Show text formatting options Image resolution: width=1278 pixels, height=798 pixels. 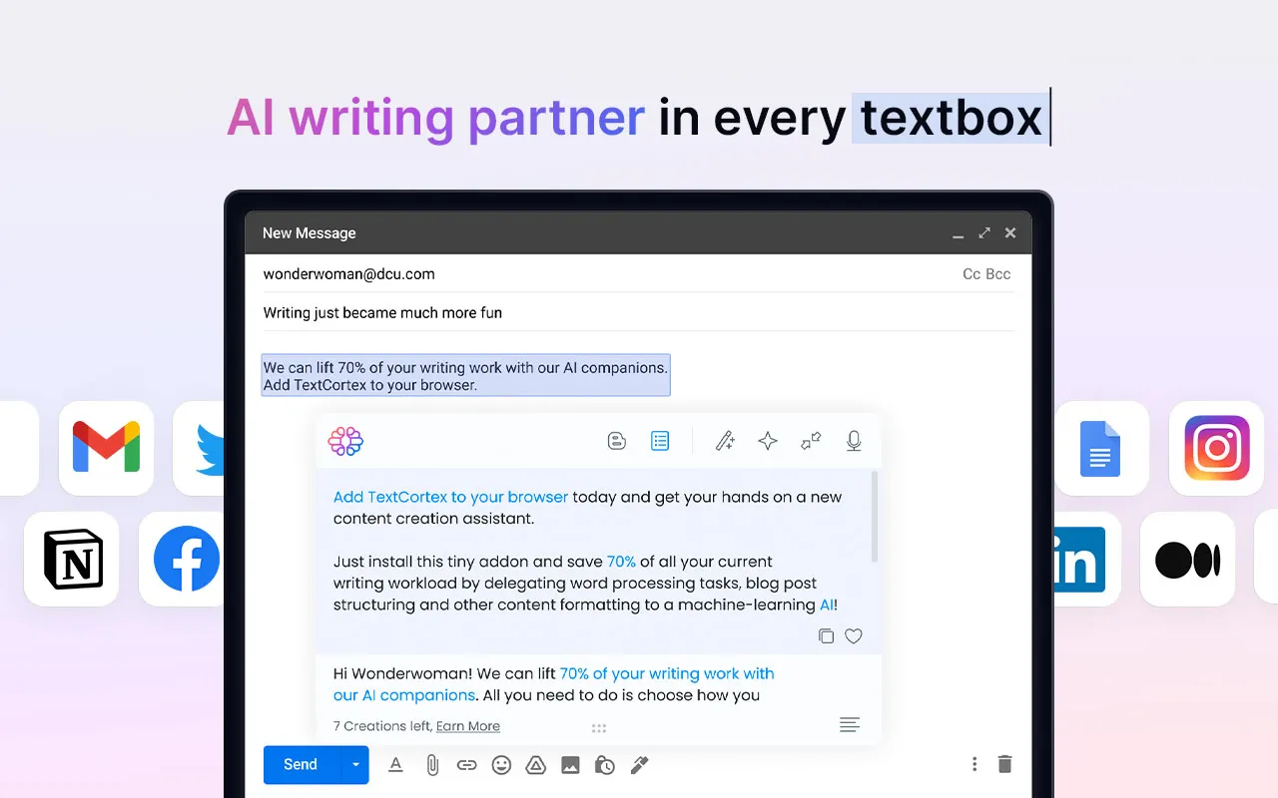pyautogui.click(x=395, y=764)
